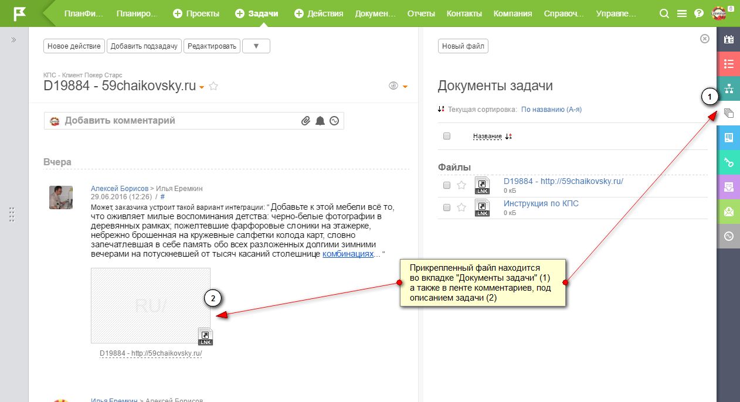Click the bell notification icon in comment box

click(x=320, y=121)
